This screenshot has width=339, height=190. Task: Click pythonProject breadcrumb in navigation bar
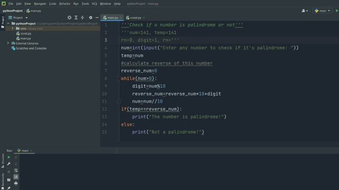(x=13, y=11)
